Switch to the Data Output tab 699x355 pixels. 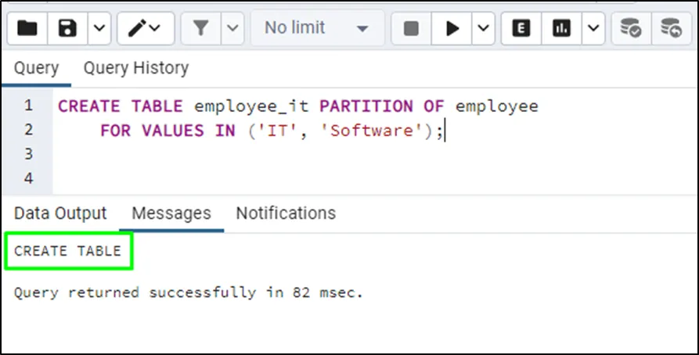(60, 213)
